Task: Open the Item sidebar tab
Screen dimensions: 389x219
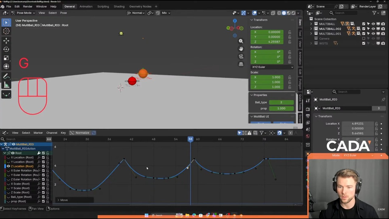Action: 300,23
